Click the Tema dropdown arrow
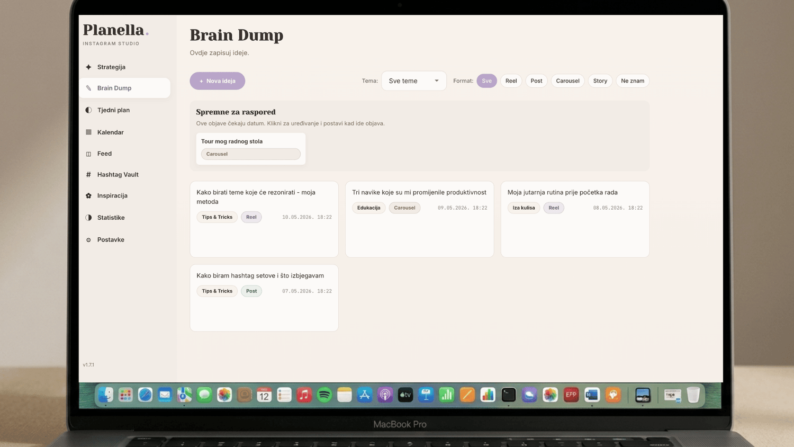Screen dimensions: 794x447 pyautogui.click(x=437, y=81)
